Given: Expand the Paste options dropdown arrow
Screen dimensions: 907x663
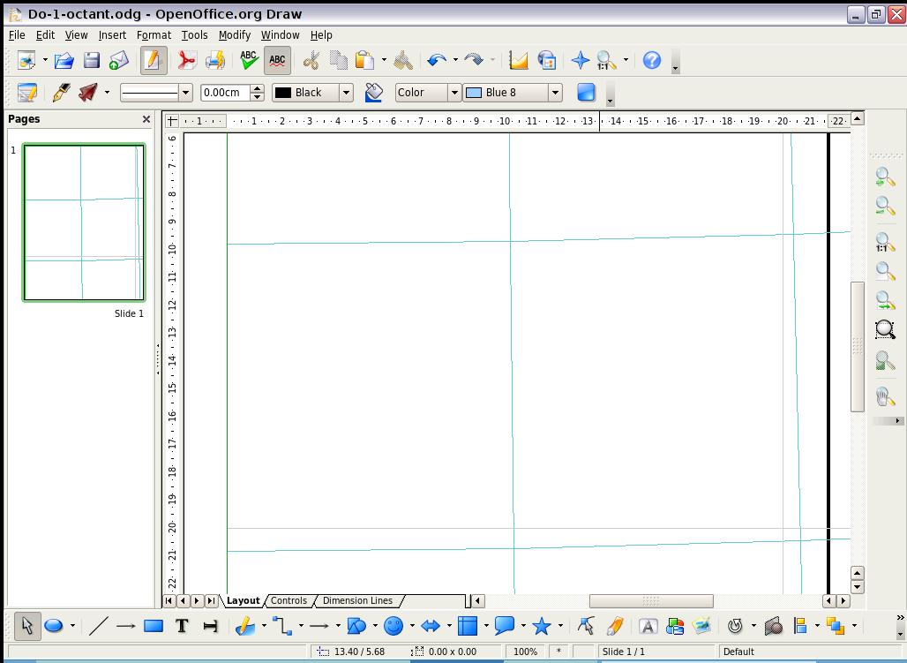Looking at the screenshot, I should [384, 60].
